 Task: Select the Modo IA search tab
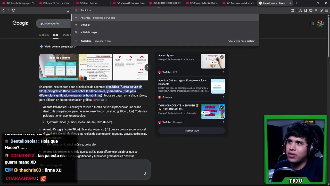[44, 35]
